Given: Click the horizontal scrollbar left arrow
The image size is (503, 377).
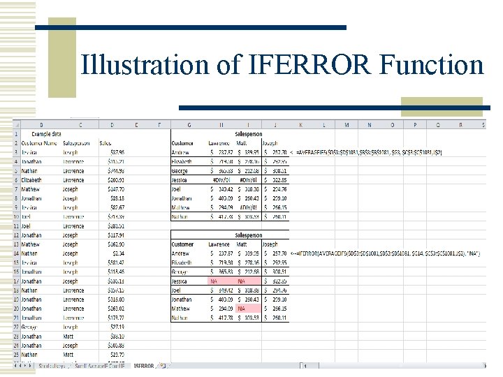Looking at the screenshot, I should click(305, 365).
